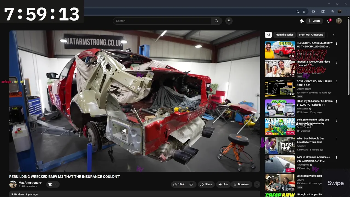Open options for REBUILDING A WRECKED BMW M3 video
Screen dimensions: 350x197
[336, 44]
